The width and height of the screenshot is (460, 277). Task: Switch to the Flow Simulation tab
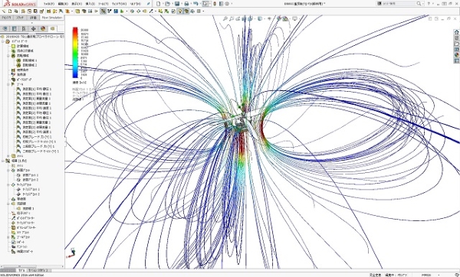click(52, 18)
